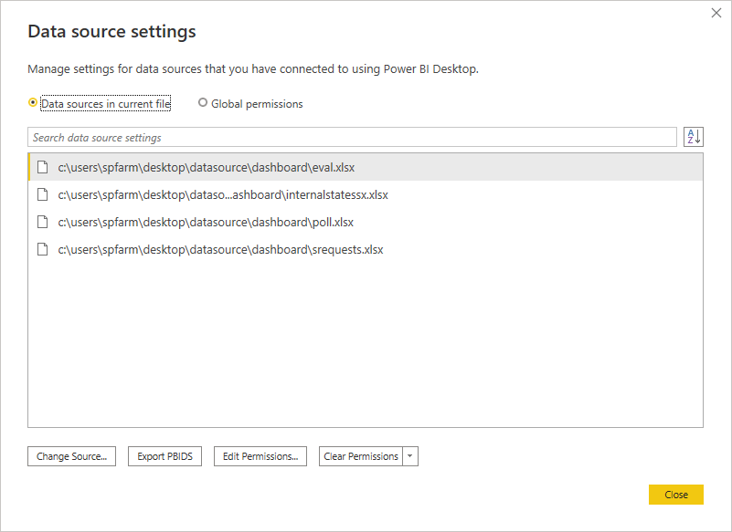Image resolution: width=732 pixels, height=532 pixels.
Task: Click the file icon beside srequests.xlsx
Action: point(42,249)
